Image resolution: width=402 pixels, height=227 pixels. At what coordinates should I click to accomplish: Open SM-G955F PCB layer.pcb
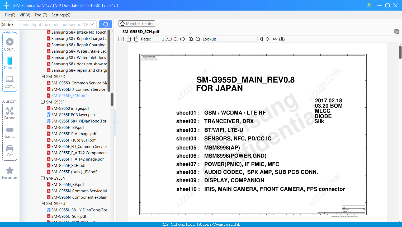click(x=73, y=115)
